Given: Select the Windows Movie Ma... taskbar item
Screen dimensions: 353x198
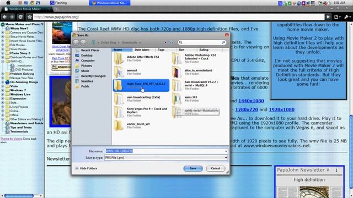Looking at the screenshot, I should 110,3.
